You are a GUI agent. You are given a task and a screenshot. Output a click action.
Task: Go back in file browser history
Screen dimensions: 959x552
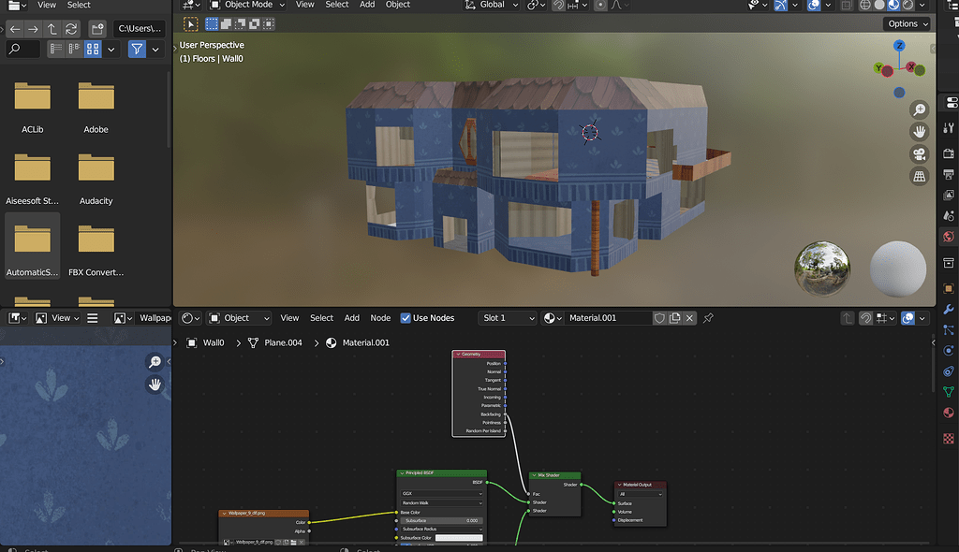(15, 29)
